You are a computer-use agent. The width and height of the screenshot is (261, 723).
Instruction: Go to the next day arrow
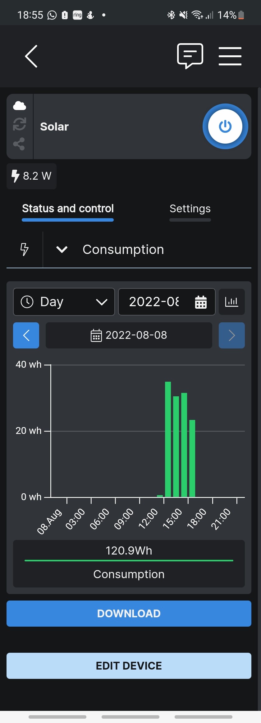click(232, 335)
